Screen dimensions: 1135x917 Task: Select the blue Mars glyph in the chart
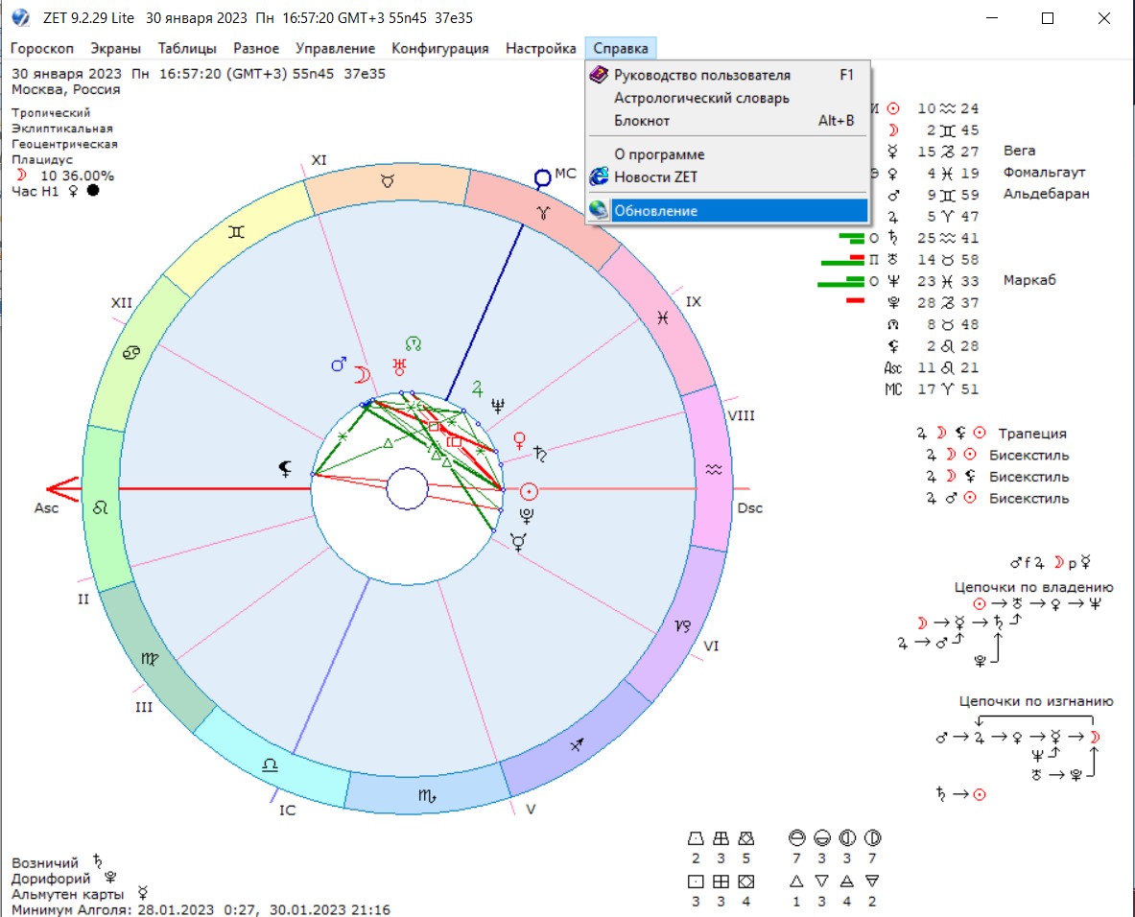click(338, 364)
